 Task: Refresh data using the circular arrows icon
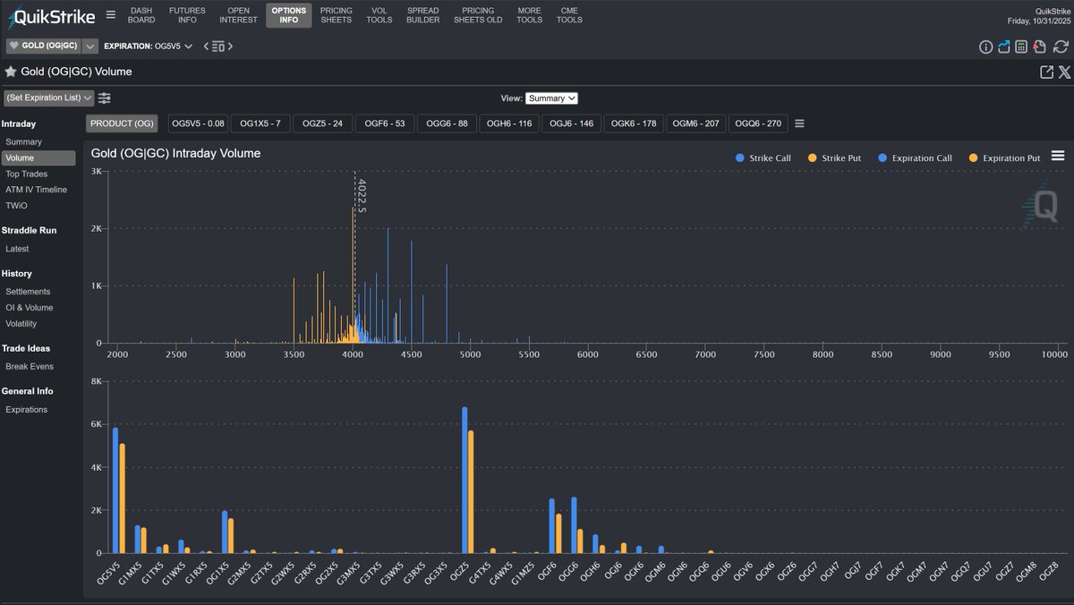tap(1061, 47)
